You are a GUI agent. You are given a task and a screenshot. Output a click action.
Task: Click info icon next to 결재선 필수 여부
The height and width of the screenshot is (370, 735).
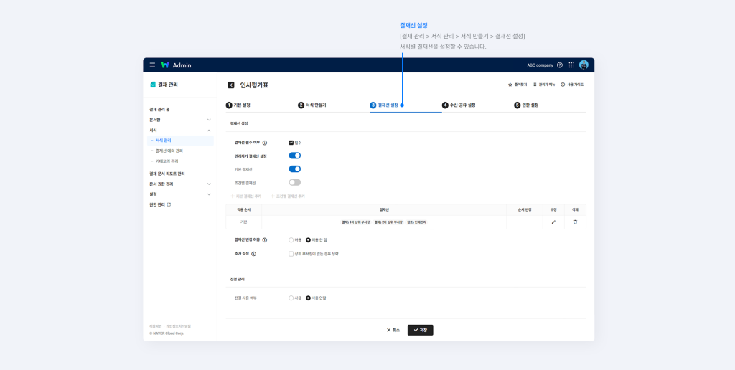click(x=264, y=143)
